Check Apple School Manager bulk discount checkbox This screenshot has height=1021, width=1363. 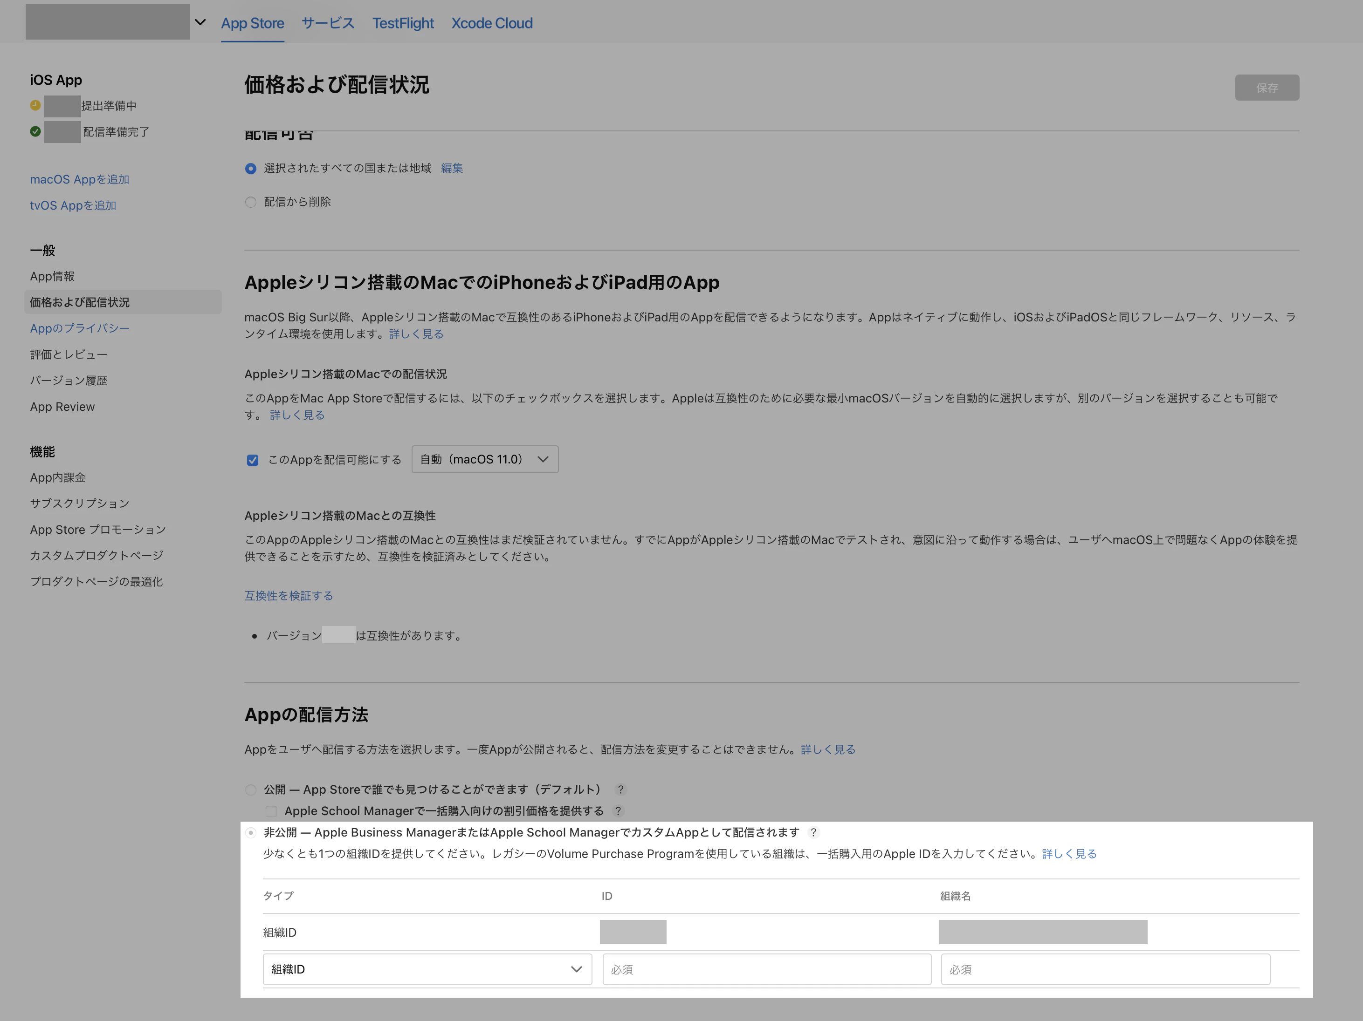[271, 811]
